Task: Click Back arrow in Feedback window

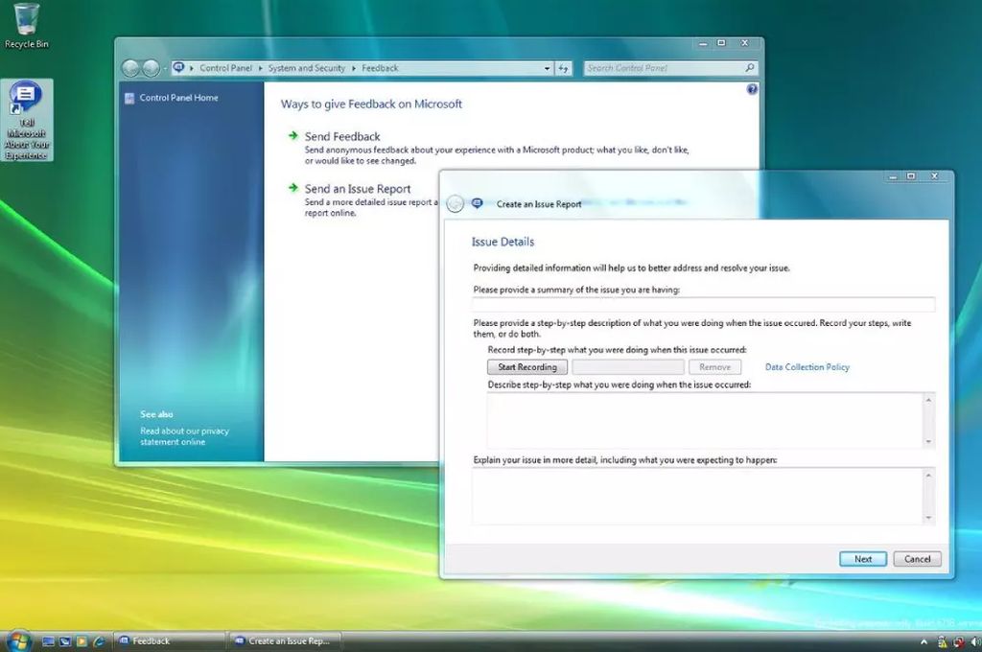Action: (130, 68)
